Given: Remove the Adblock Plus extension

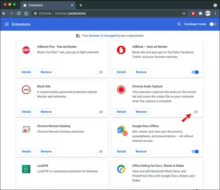Looking at the screenshot, I should (46, 72).
